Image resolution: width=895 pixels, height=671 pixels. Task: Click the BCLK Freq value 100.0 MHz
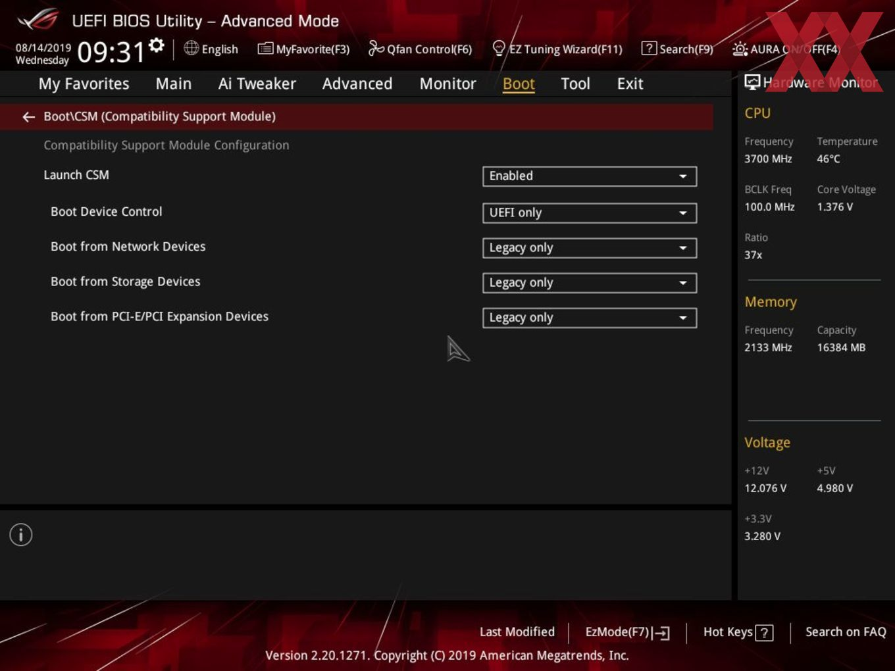(769, 207)
